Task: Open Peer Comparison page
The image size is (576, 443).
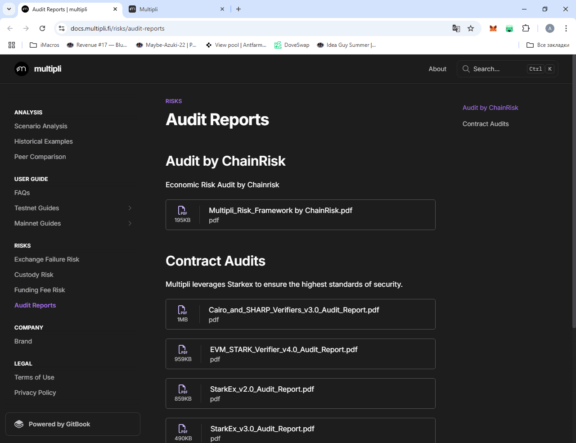Action: point(40,157)
